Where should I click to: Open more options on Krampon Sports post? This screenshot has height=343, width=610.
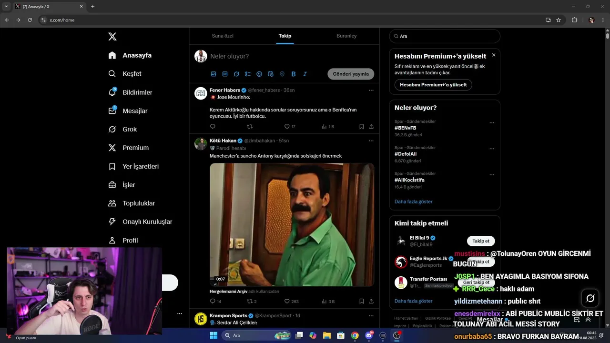[x=371, y=316]
